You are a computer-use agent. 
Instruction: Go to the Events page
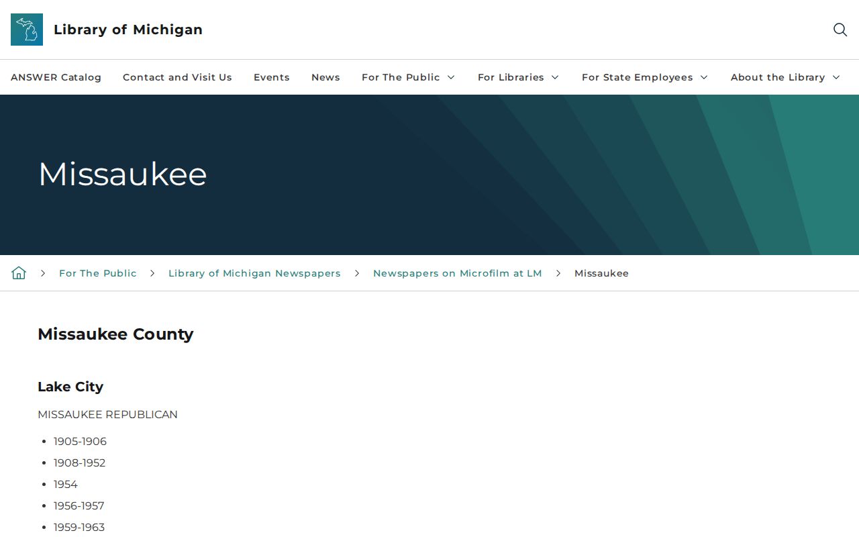272,77
